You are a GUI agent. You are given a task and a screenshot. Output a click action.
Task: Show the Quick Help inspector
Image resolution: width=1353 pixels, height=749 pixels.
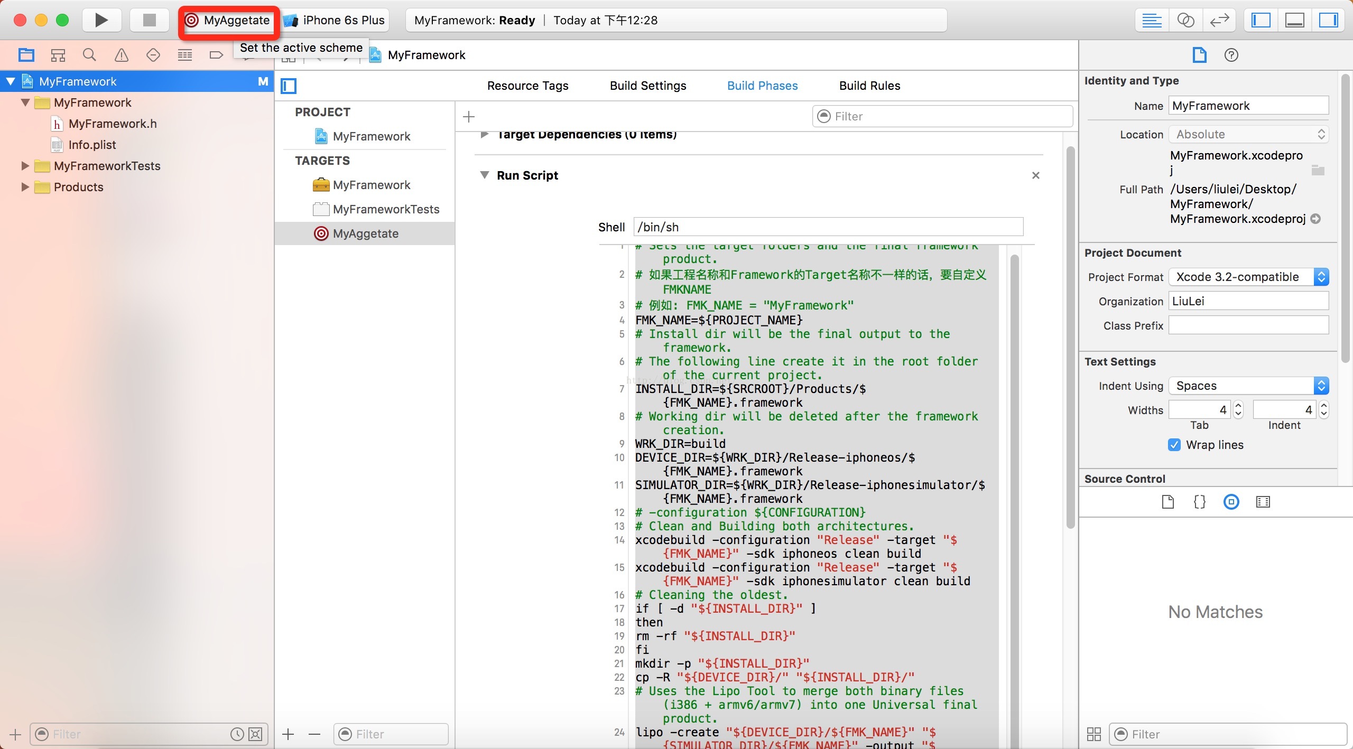click(x=1231, y=55)
